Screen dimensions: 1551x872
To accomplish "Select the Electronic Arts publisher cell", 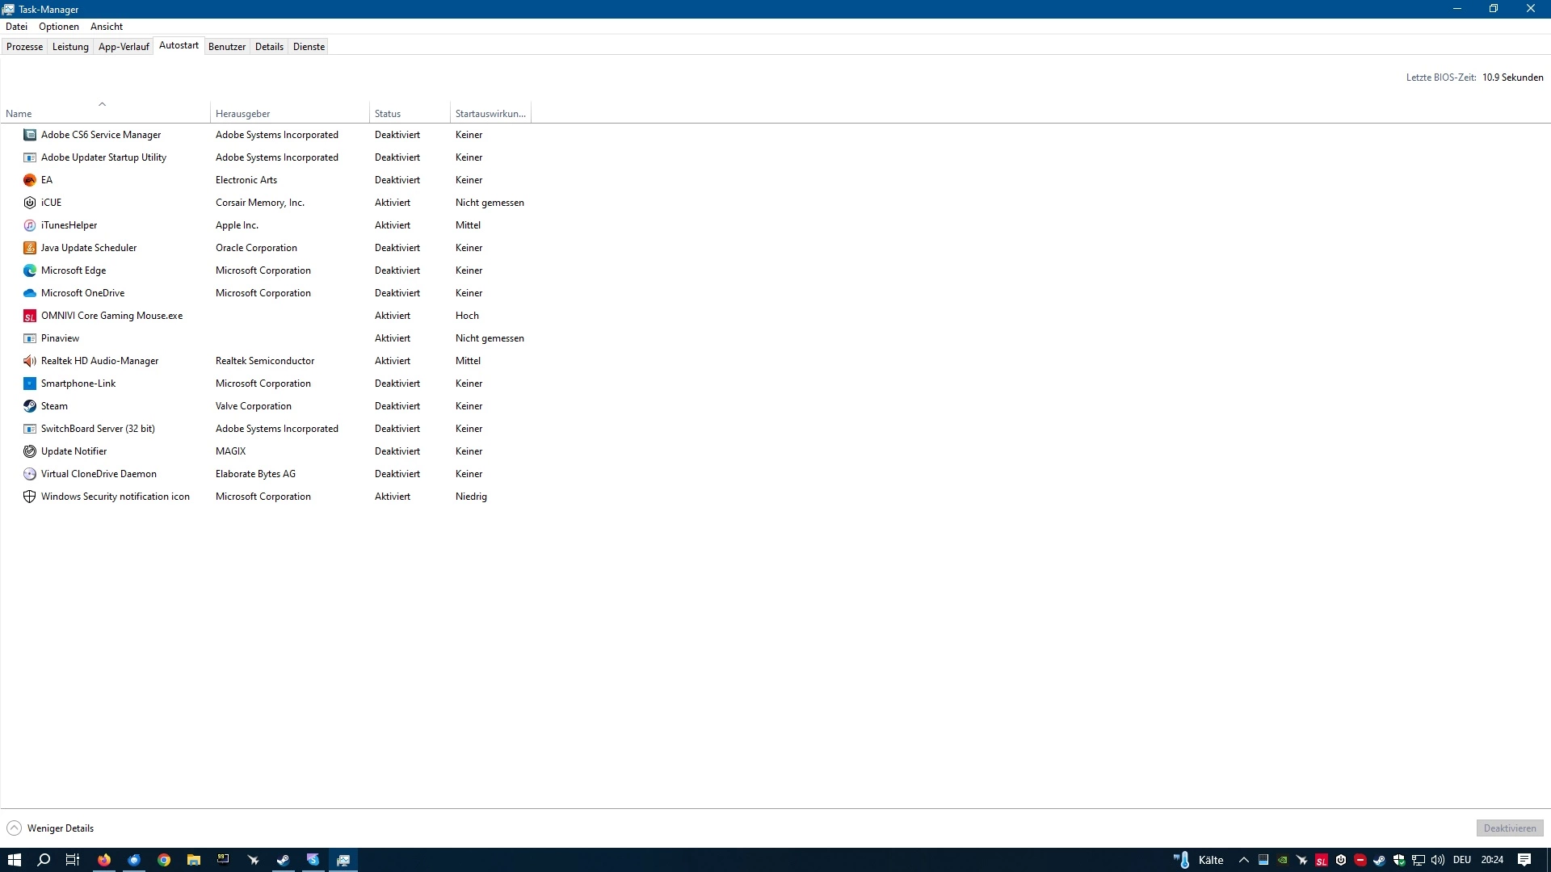I will (246, 180).
